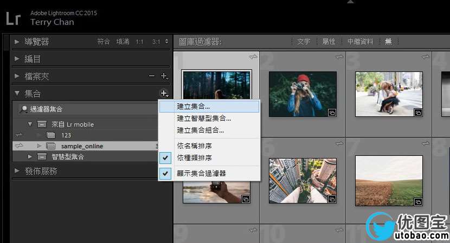Click the plus icon in 集合 panel
Image resolution: width=450 pixels, height=243 pixels.
pyautogui.click(x=164, y=93)
